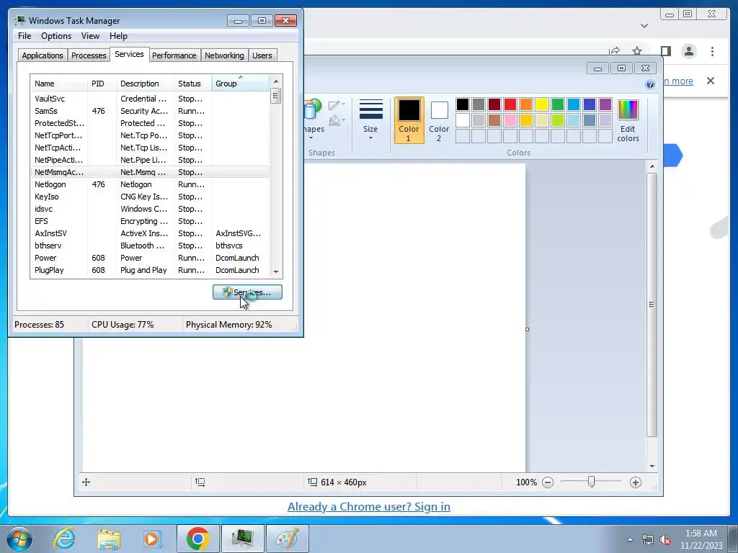Select Color 1 in Paint

(x=409, y=120)
